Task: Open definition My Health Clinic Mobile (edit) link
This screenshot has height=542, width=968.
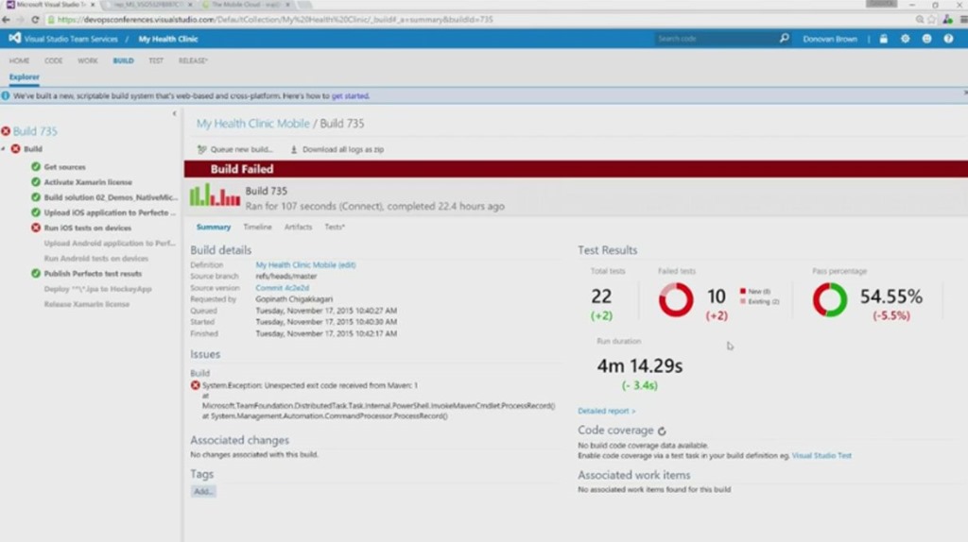Action: coord(305,264)
